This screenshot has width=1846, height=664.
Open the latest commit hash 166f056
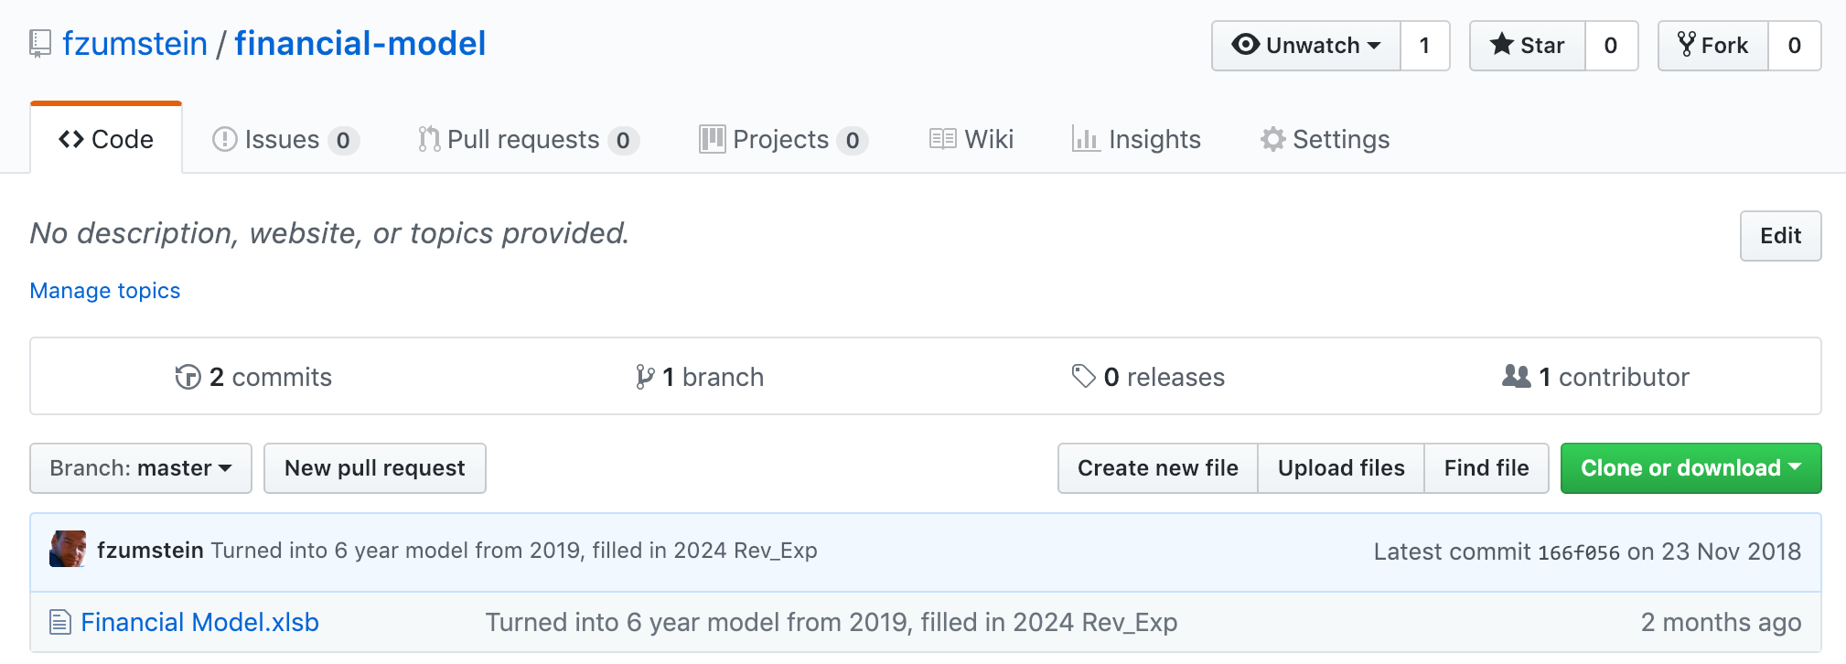[x=1578, y=552]
